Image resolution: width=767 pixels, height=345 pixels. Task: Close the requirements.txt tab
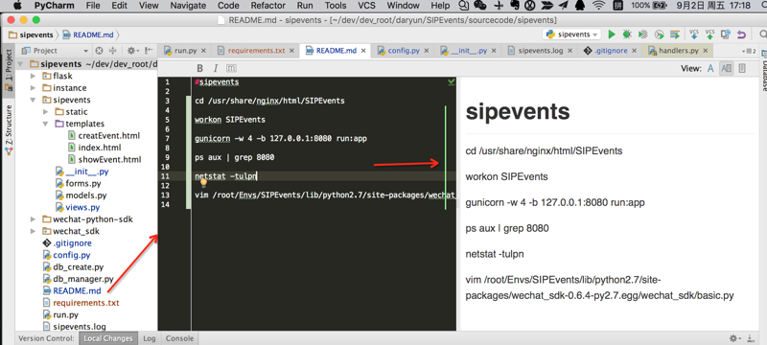pyautogui.click(x=292, y=51)
